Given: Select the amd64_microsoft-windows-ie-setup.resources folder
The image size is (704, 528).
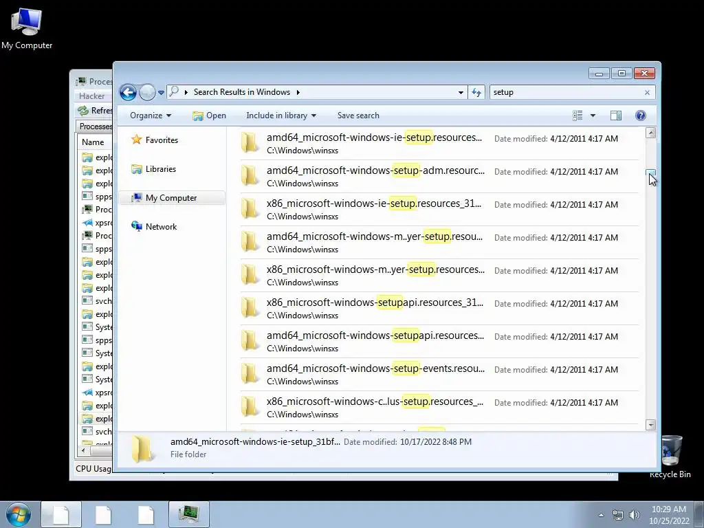Looking at the screenshot, I should click(x=439, y=144).
